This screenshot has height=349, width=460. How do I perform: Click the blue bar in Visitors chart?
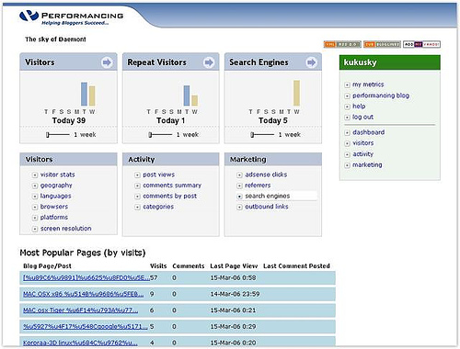[x=84, y=94]
